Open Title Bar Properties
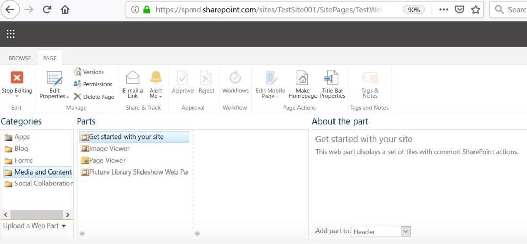The image size is (527, 244). coord(332,85)
